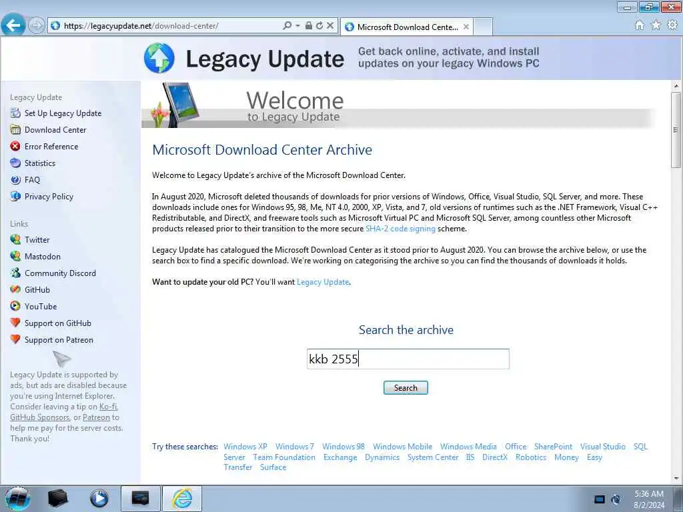This screenshot has width=683, height=512.
Task: Stop loading with the X icon in the address bar
Action: (x=330, y=26)
